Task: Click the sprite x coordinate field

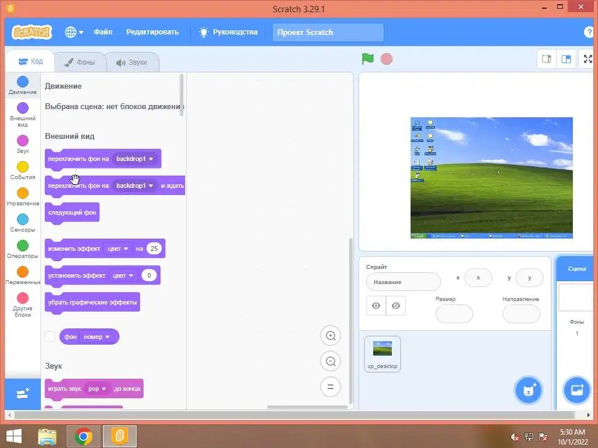Action: pos(478,278)
